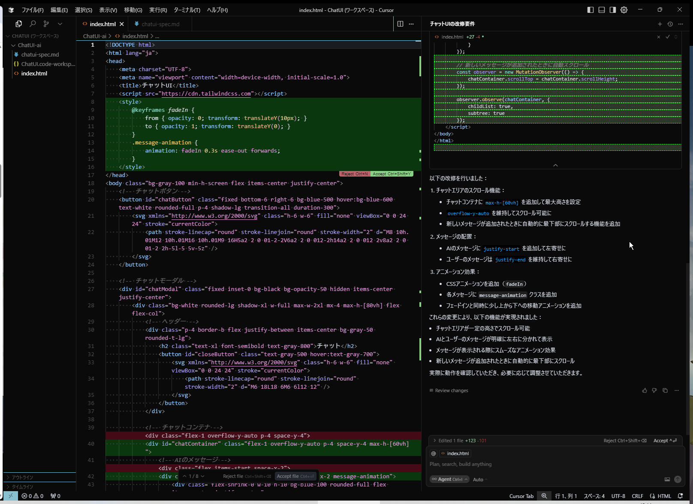Toggle the primary side bar layout
The width and height of the screenshot is (693, 504).
tap(591, 10)
